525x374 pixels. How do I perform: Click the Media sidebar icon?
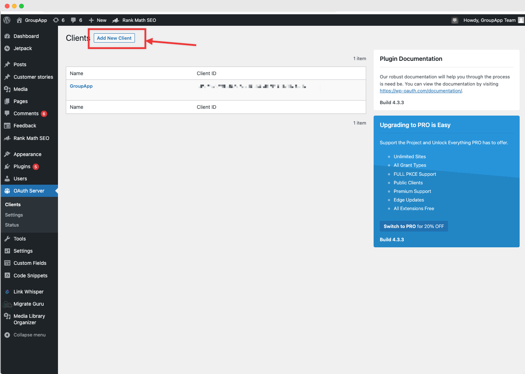point(7,89)
